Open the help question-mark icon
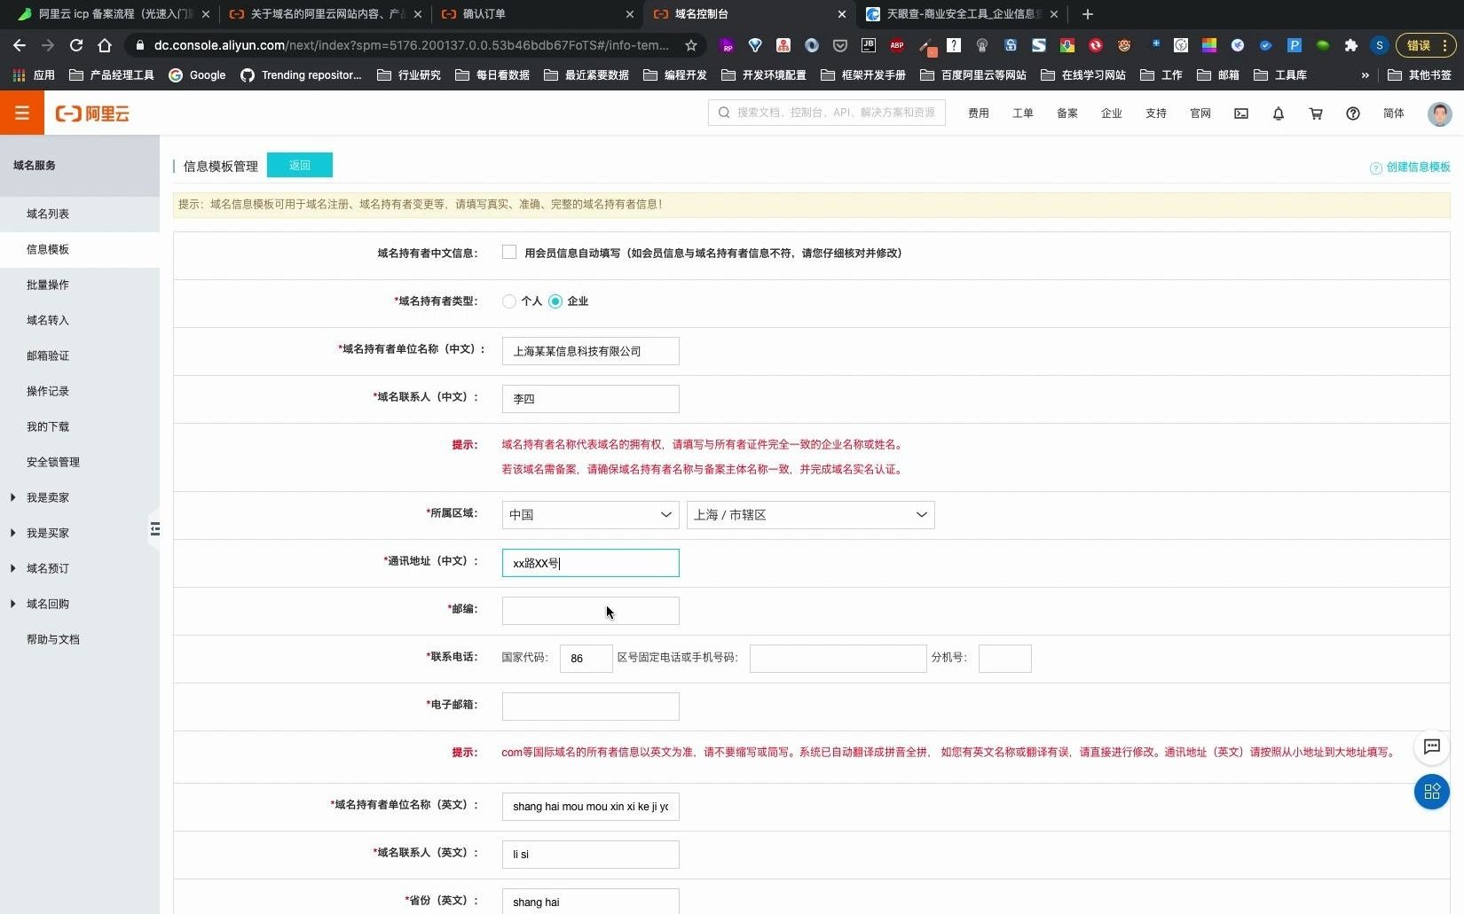 click(x=1353, y=113)
